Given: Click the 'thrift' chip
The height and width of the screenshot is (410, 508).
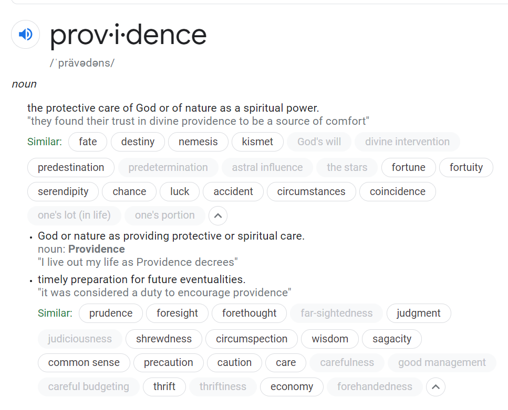Looking at the screenshot, I should pyautogui.click(x=164, y=387).
